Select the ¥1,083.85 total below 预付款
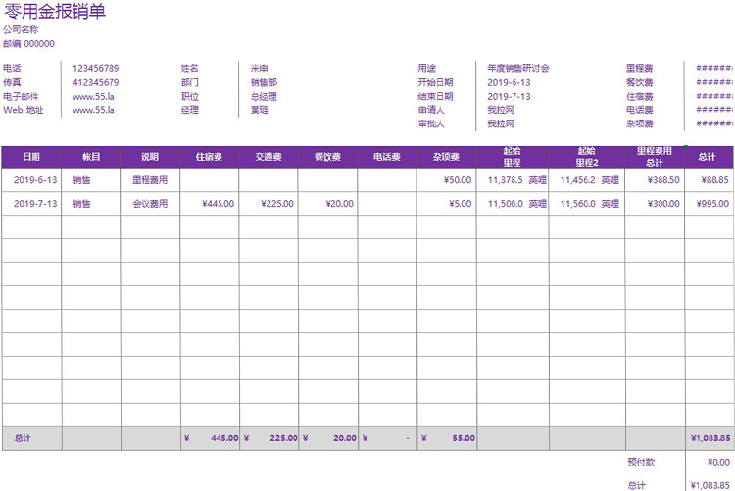This screenshot has height=491, width=735. pyautogui.click(x=710, y=485)
